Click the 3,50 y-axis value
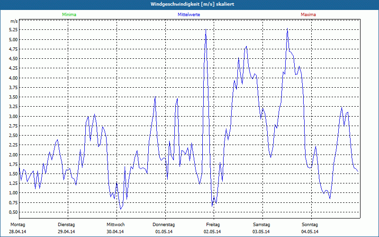This screenshot has width=379, height=237. pos(14,97)
